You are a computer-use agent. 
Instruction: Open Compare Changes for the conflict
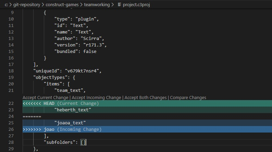pyautogui.click(x=188, y=98)
